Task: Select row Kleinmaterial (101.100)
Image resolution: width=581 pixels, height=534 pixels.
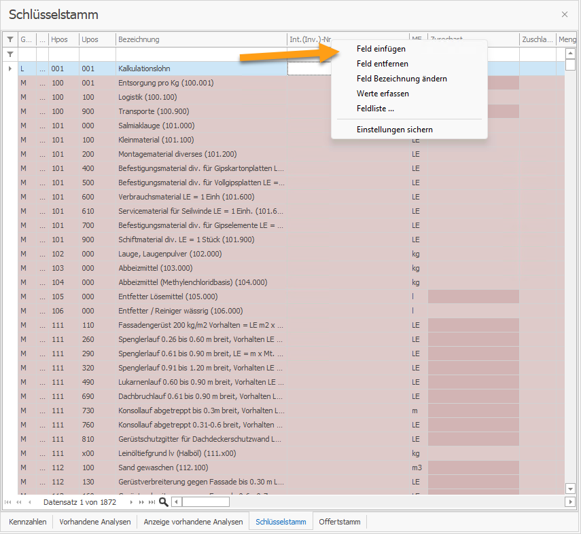Action: (x=292, y=140)
